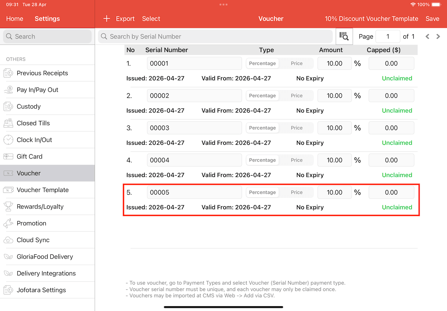Image resolution: width=447 pixels, height=311 pixels.
Task: Go to next page arrow
Action: point(438,36)
